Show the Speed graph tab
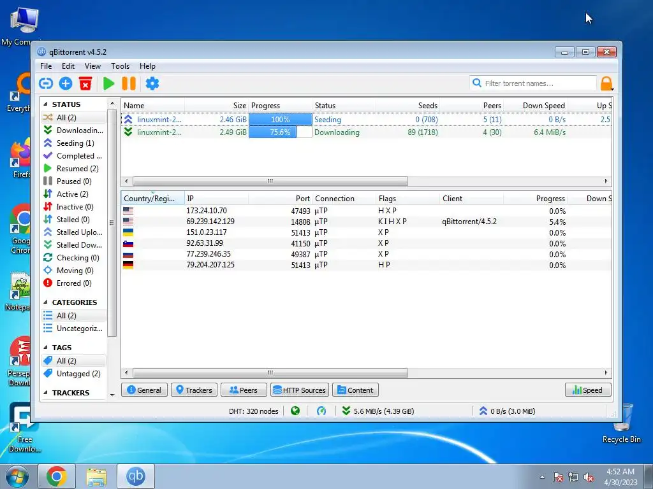 (x=588, y=390)
